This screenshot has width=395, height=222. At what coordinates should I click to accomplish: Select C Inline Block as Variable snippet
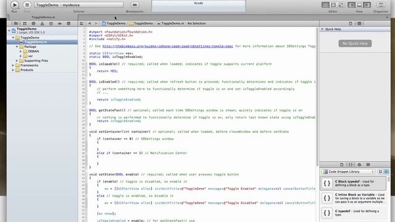point(353,198)
